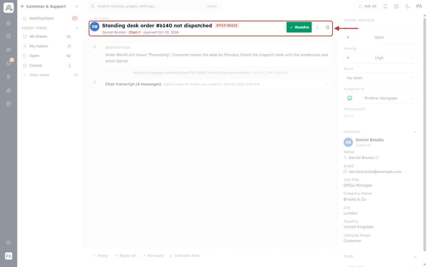The image size is (427, 267).
Task: Open the briefcase icon in the left rail
Action: [9, 36]
